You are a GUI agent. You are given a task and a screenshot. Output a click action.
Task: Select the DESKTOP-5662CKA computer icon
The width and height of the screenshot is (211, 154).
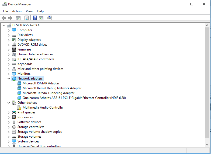click(9, 25)
